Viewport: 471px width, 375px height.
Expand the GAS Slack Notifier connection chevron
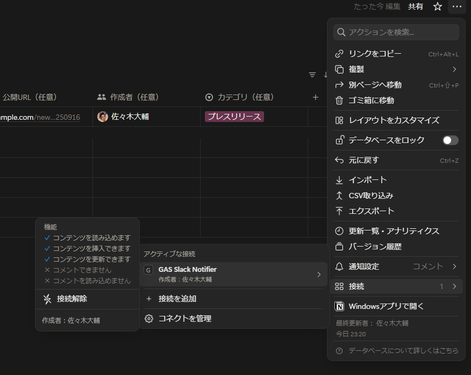pyautogui.click(x=319, y=275)
